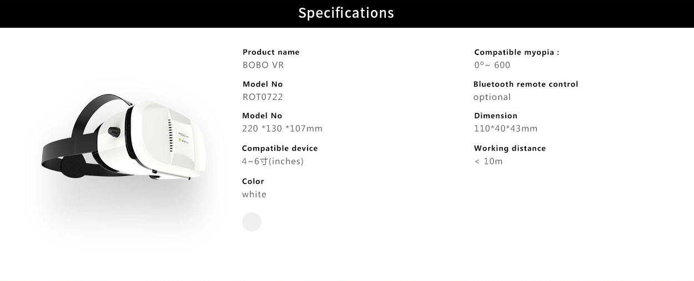Click the 220 *130 *107mm size value
This screenshot has width=694, height=281.
tap(282, 129)
